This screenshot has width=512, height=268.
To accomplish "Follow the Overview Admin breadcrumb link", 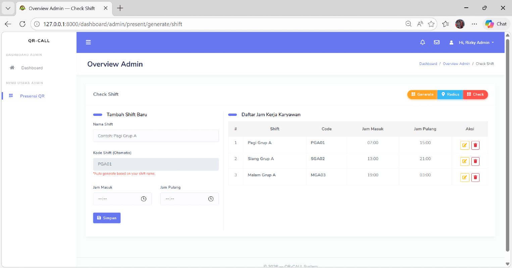I will [456, 64].
